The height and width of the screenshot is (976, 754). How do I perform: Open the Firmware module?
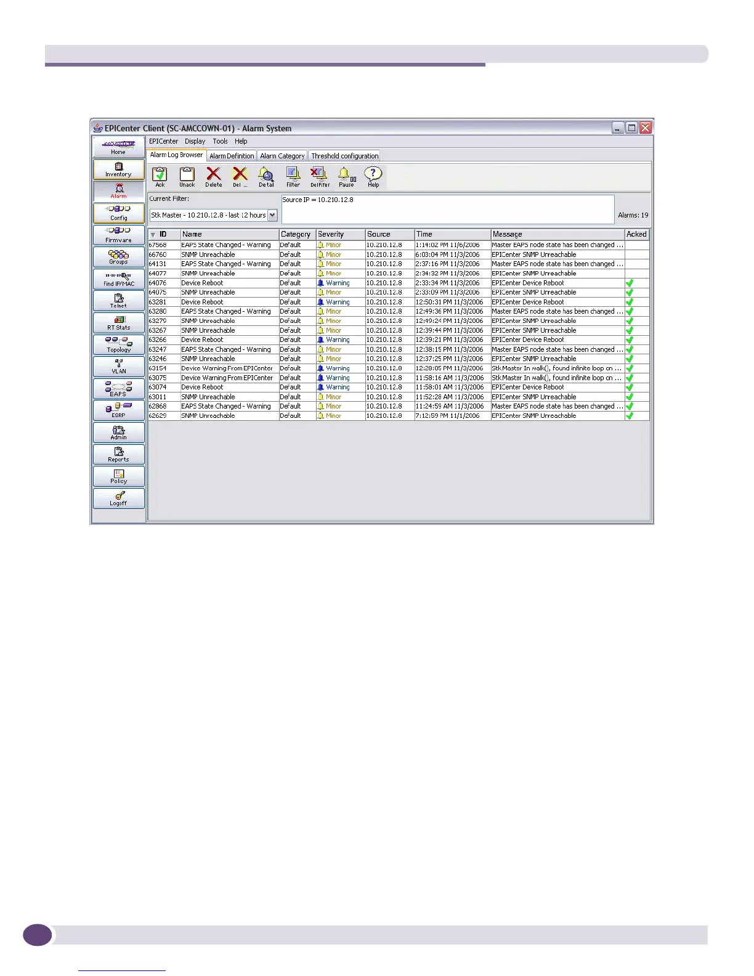click(x=118, y=235)
